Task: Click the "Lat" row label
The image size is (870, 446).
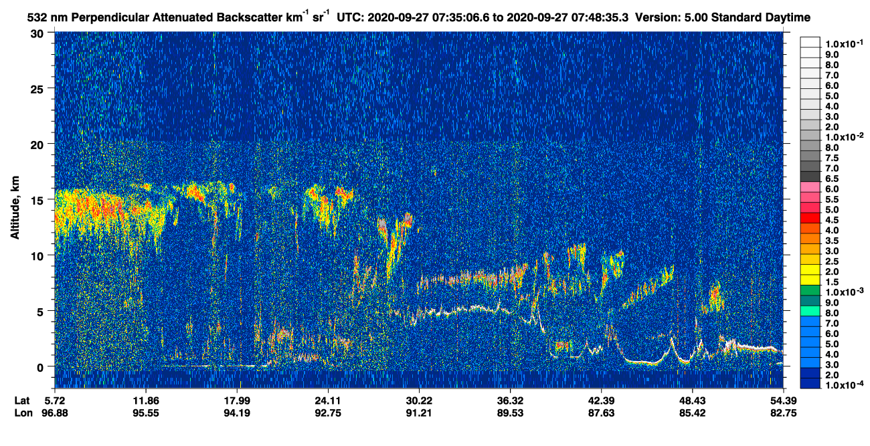Action: (x=22, y=401)
